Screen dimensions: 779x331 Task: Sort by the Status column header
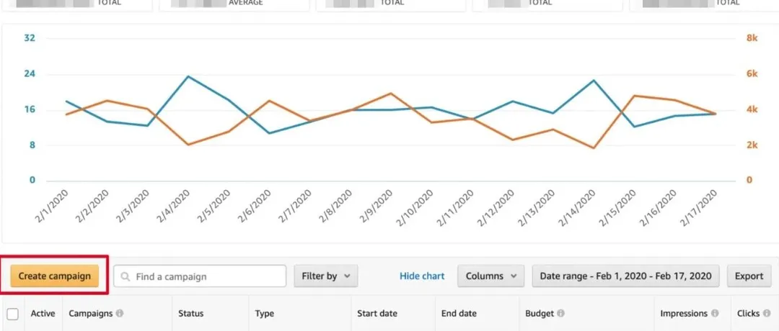[x=190, y=314]
